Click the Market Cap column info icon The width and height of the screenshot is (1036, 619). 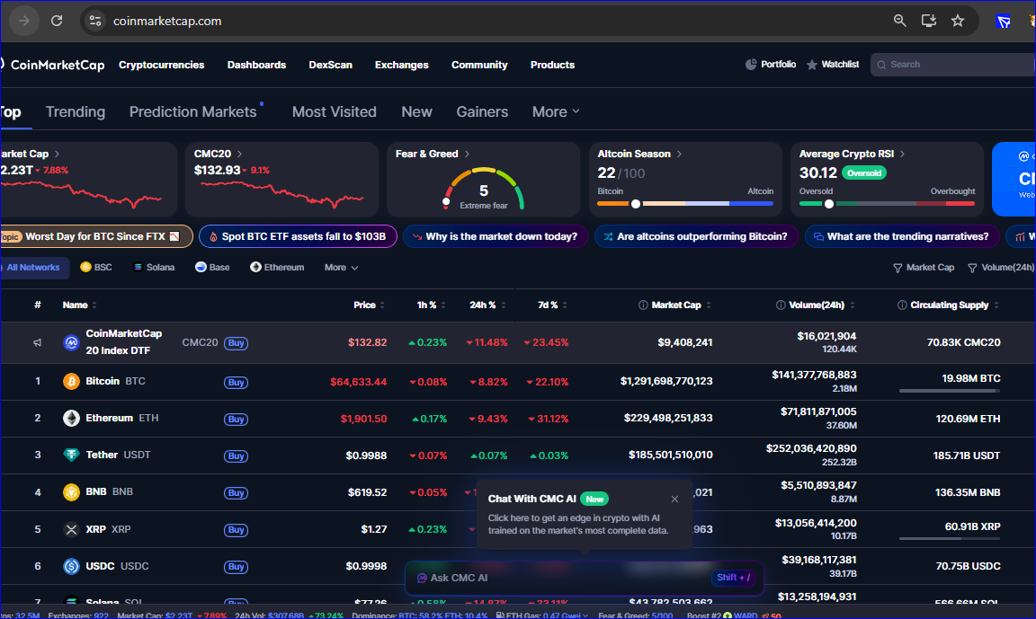coord(643,305)
